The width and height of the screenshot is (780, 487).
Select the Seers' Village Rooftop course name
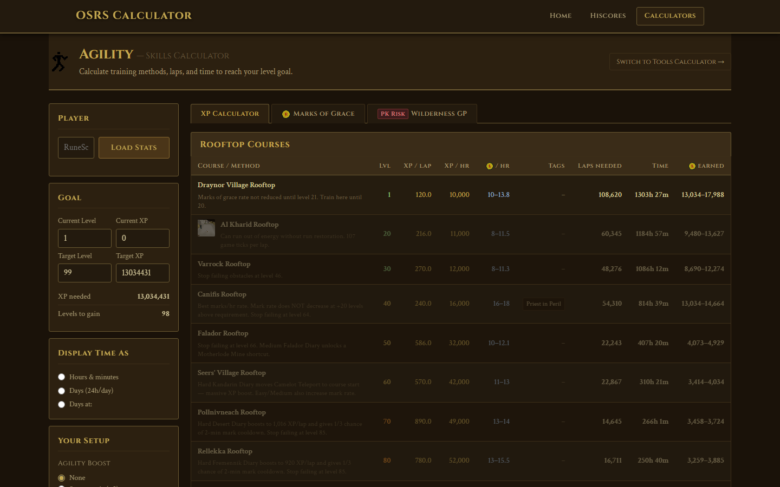click(232, 372)
